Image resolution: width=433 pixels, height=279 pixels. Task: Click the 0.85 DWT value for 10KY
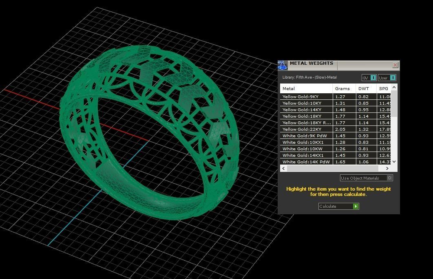pos(363,103)
